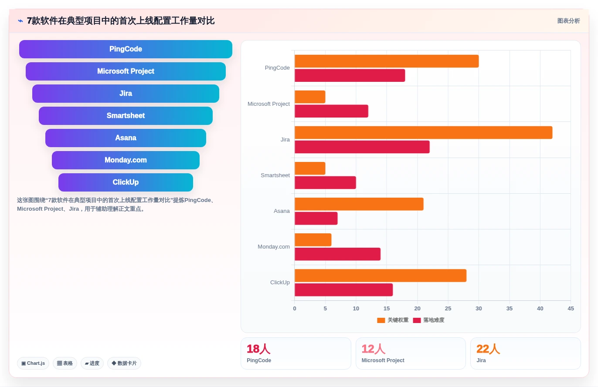
Task: Click the 表格 tag chip
Action: (65, 363)
